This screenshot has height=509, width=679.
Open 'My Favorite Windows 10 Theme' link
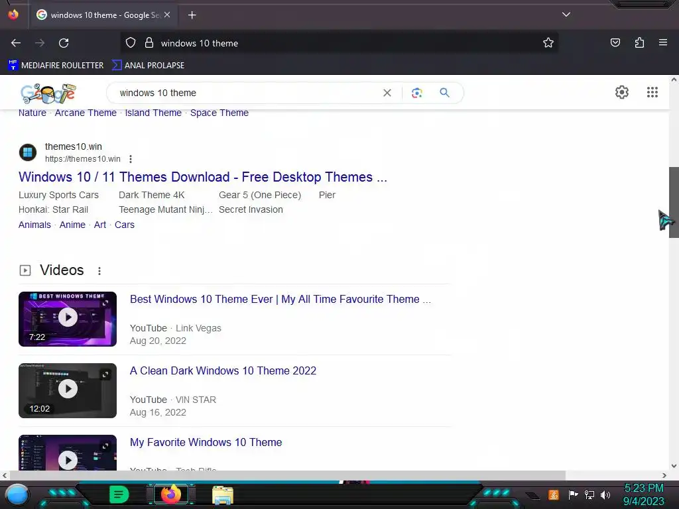click(x=206, y=442)
